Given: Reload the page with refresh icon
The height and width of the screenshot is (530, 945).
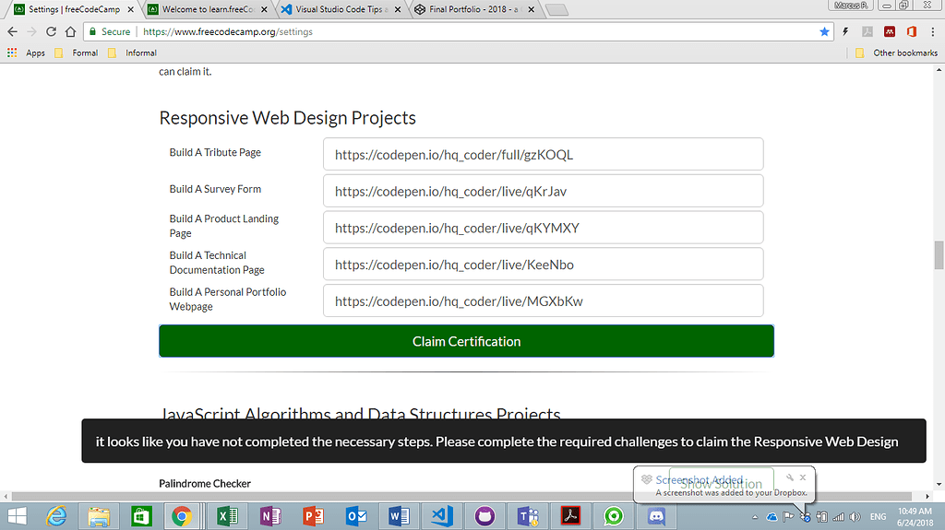Looking at the screenshot, I should 52,32.
